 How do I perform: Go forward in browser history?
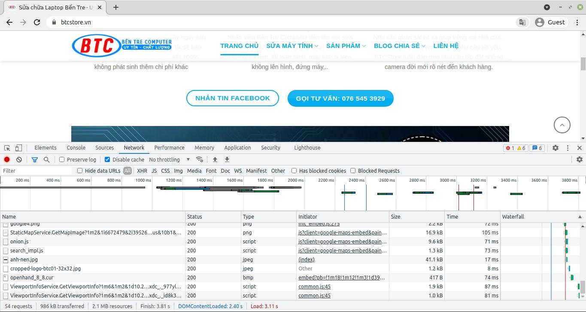(x=23, y=22)
